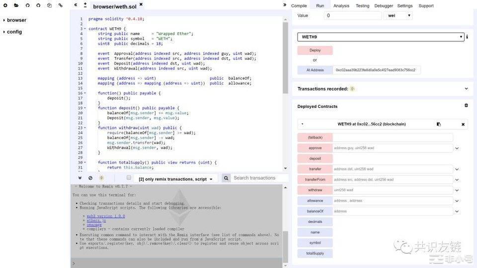Open the Testing tab

(362, 6)
